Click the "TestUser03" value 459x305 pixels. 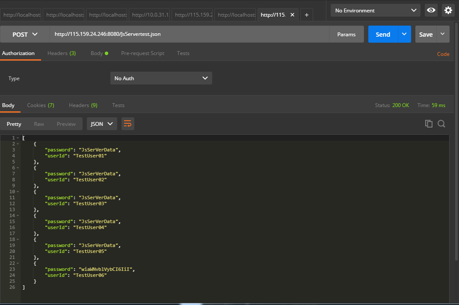(x=90, y=203)
